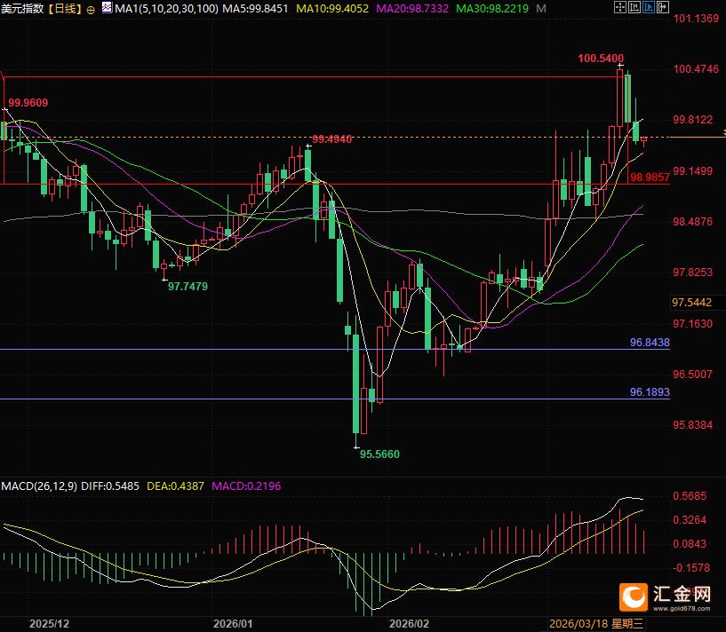
Task: Click the 97.8253 price axis value
Action: tap(693, 272)
